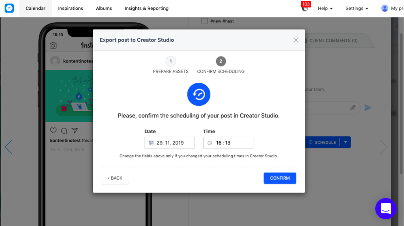Click the comment bubble icon in preview
The height and width of the screenshot is (226, 404).
[x=64, y=131]
